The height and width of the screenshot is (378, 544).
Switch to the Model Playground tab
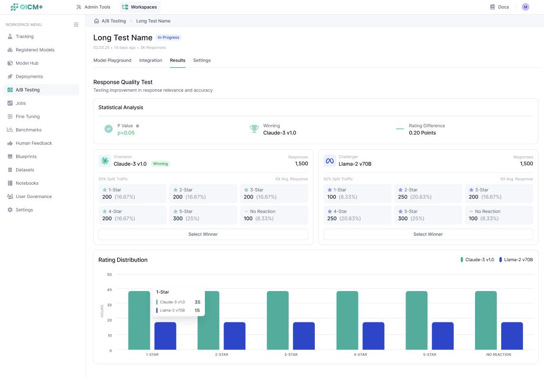[112, 60]
